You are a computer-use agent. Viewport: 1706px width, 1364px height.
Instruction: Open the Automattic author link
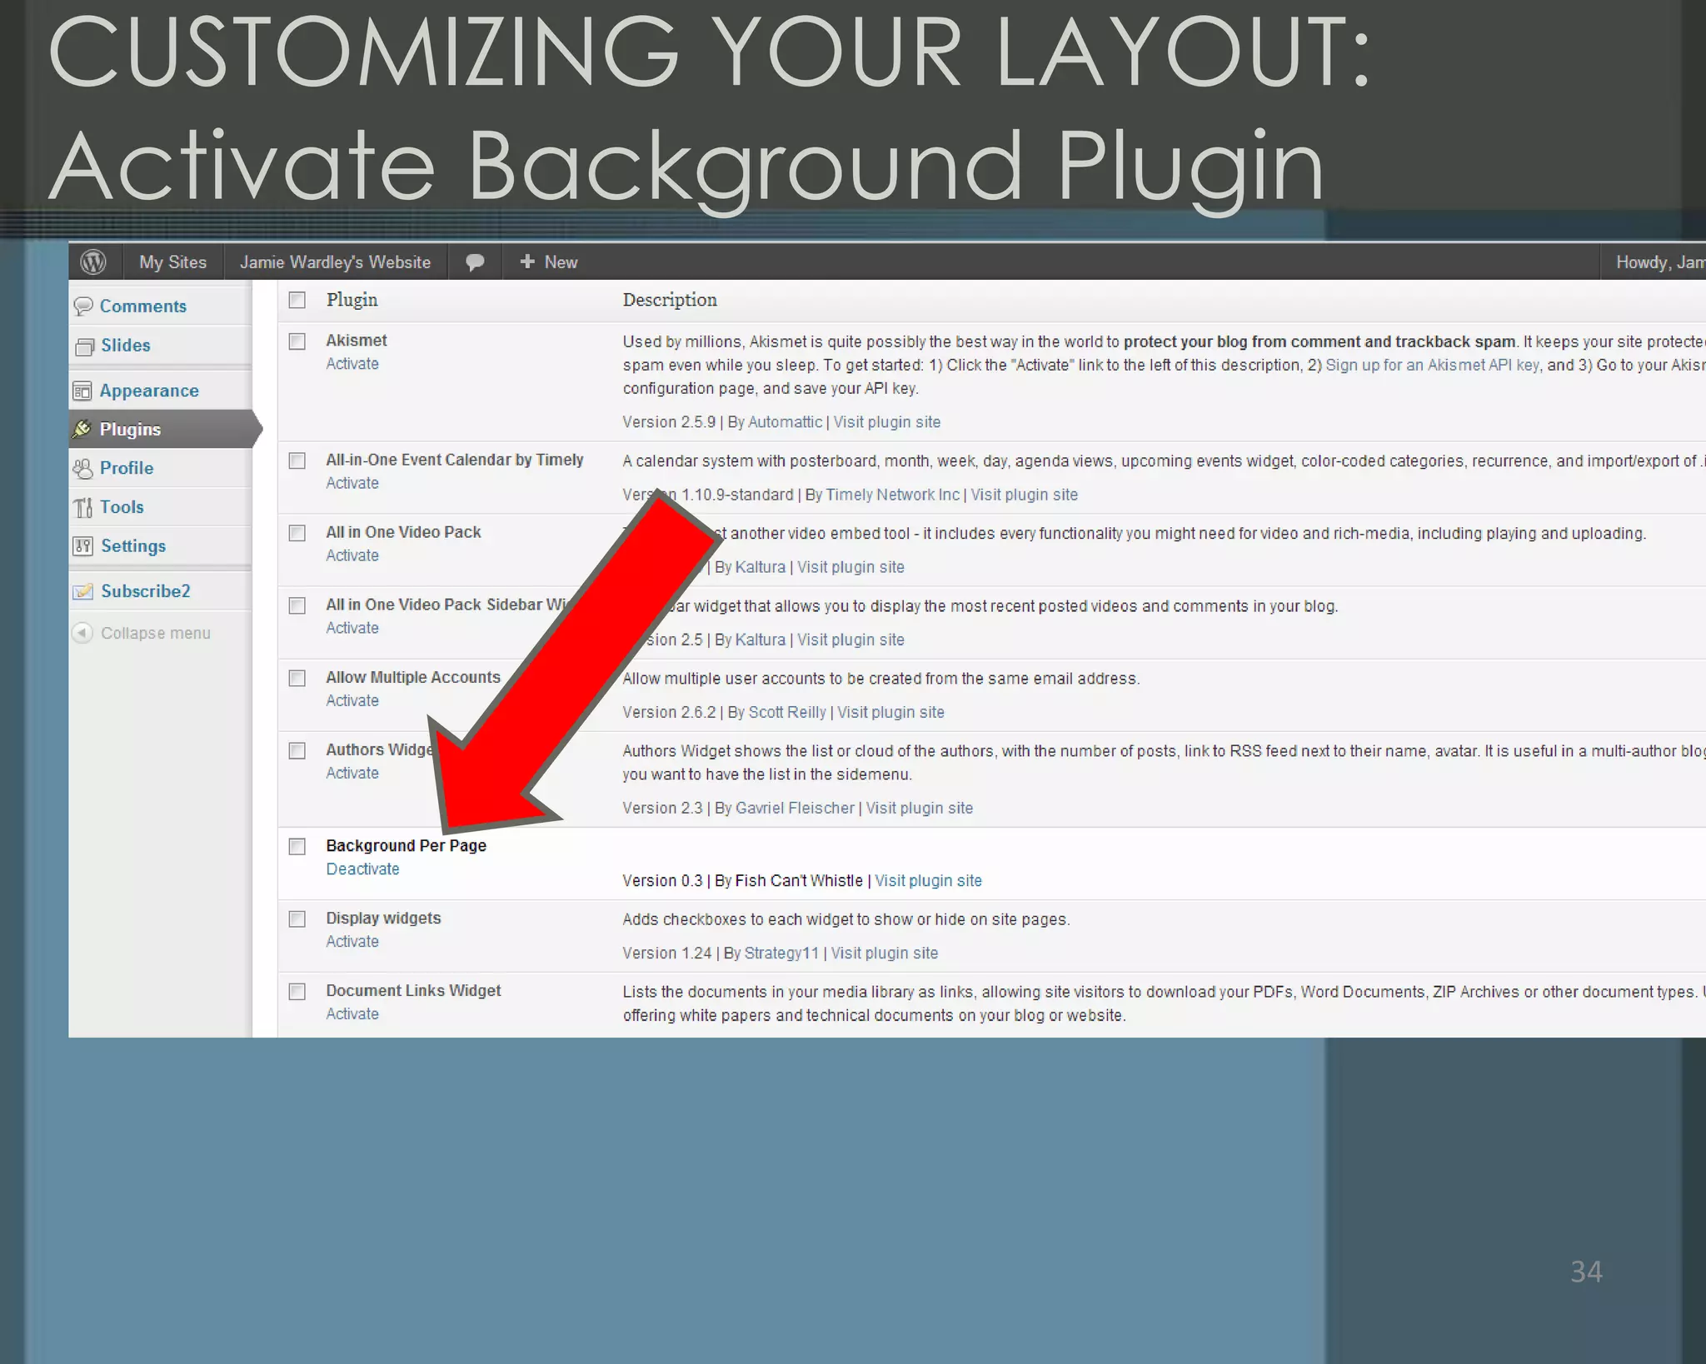point(786,422)
